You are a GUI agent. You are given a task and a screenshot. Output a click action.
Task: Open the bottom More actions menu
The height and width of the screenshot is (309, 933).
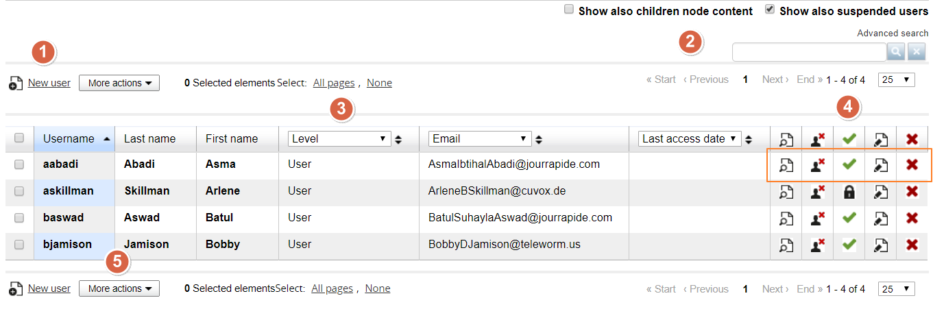[x=119, y=288]
